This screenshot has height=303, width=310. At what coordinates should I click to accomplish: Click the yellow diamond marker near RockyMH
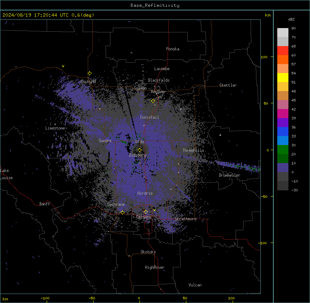pyautogui.click(x=90, y=73)
